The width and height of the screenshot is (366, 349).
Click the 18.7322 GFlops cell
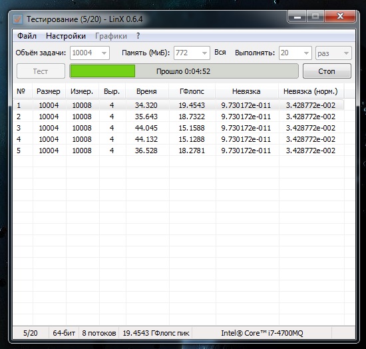click(x=192, y=117)
